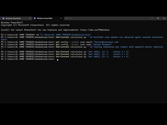Click the PowerShell icon on second tab
The height and width of the screenshot is (125, 167).
click(x=35, y=18)
